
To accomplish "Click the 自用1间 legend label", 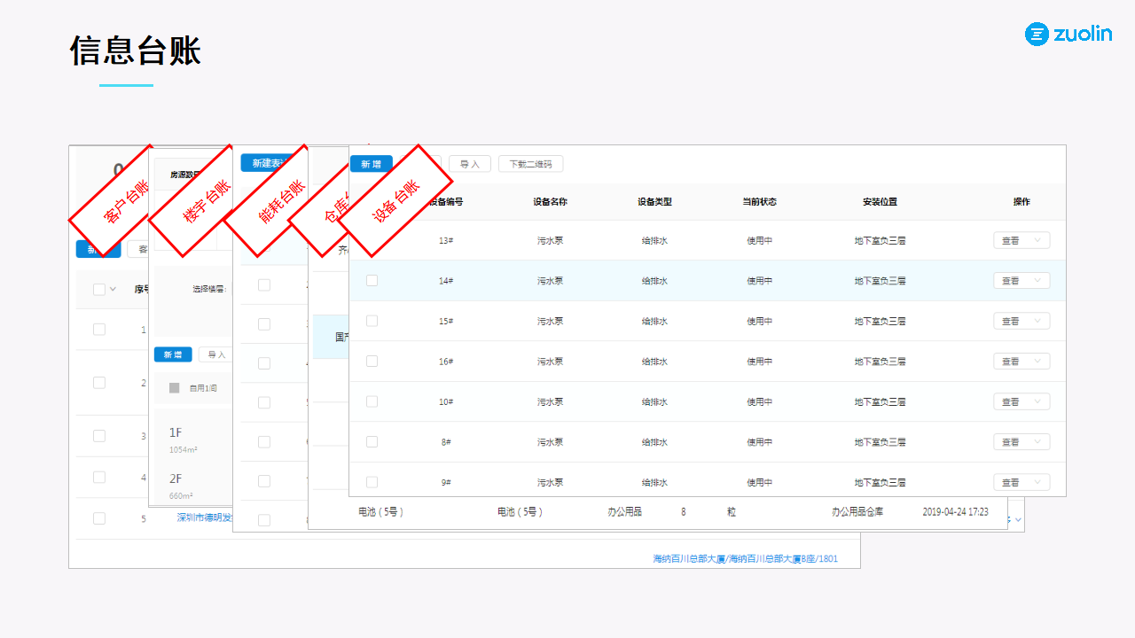I will point(203,388).
